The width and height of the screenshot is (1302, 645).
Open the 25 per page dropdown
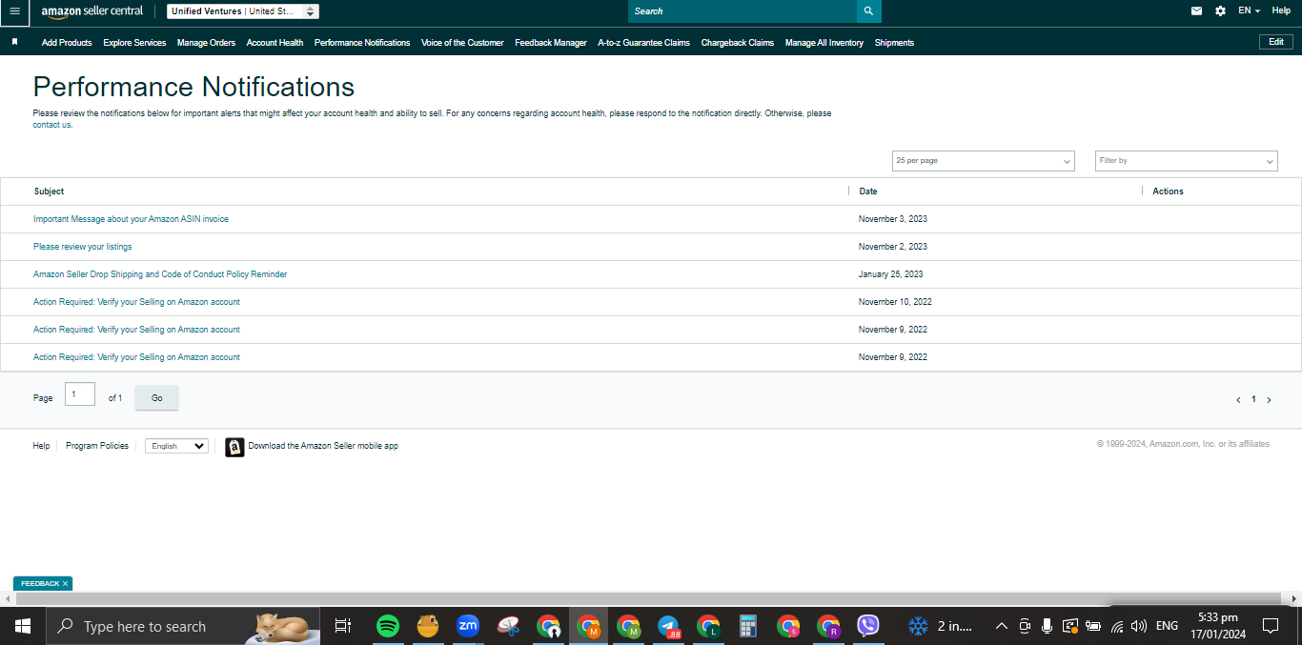[x=983, y=161]
